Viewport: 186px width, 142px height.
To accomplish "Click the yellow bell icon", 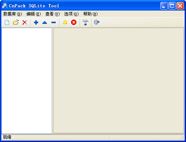I will (65, 22).
